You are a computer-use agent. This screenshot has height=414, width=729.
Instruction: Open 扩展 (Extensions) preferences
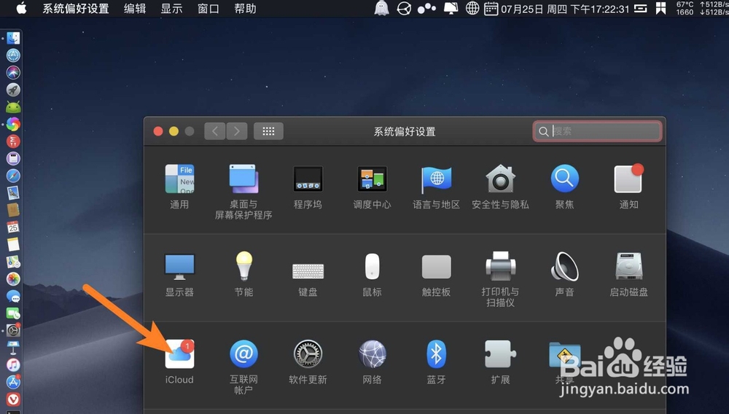coord(500,354)
